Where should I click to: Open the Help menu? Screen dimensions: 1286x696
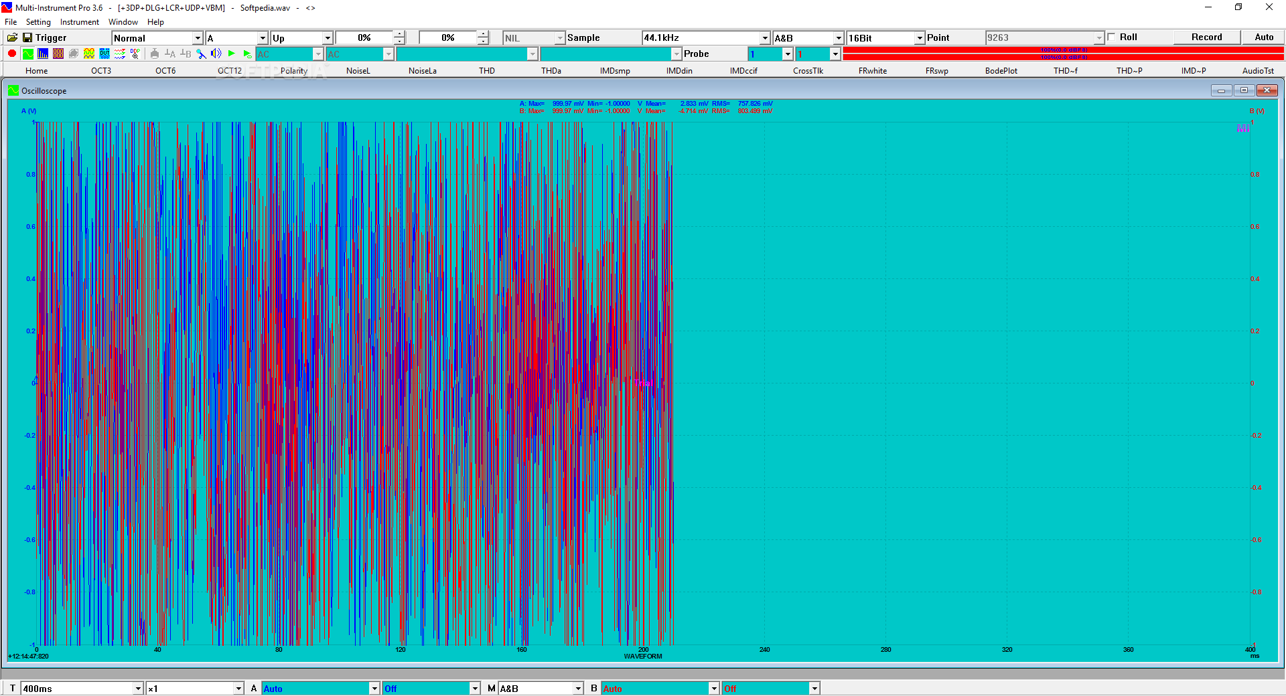click(155, 22)
